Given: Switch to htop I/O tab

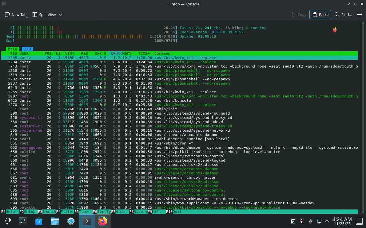Looking at the screenshot, I should tap(27, 49).
